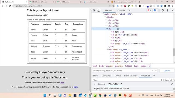175x98 pixels.
Task: Show more DevTools panel tabs chevron
Action: [129, 10]
